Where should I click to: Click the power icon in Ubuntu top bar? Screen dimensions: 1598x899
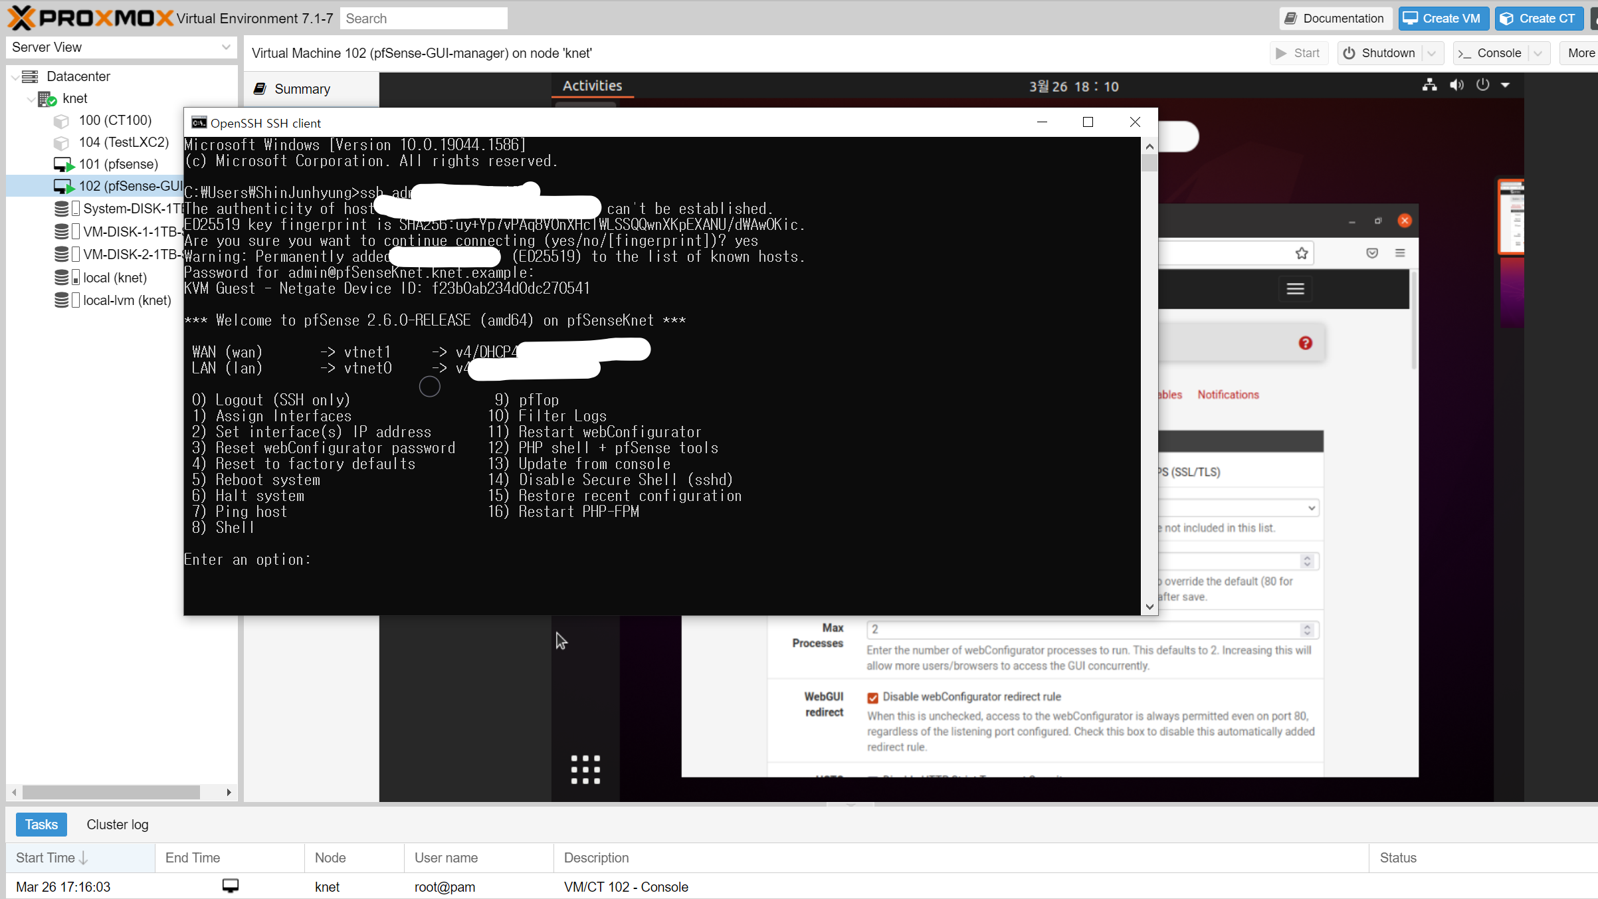(x=1482, y=85)
